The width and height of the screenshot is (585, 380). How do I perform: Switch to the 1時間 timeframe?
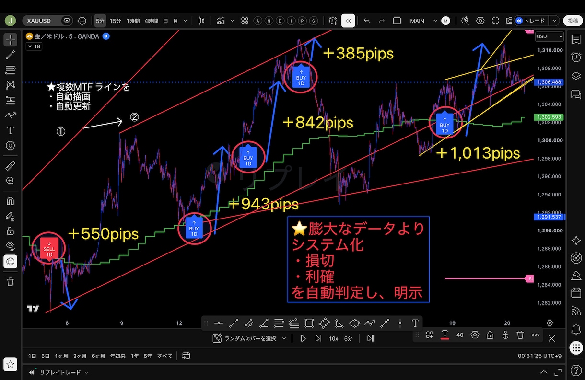[133, 21]
